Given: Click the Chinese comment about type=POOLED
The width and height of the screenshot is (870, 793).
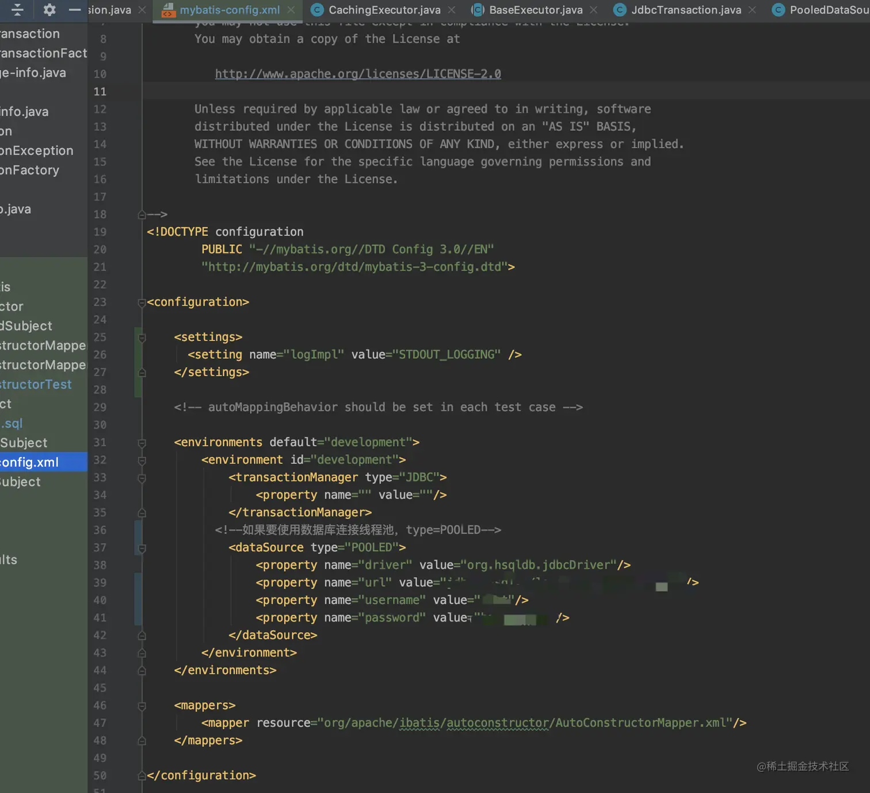Looking at the screenshot, I should (358, 530).
